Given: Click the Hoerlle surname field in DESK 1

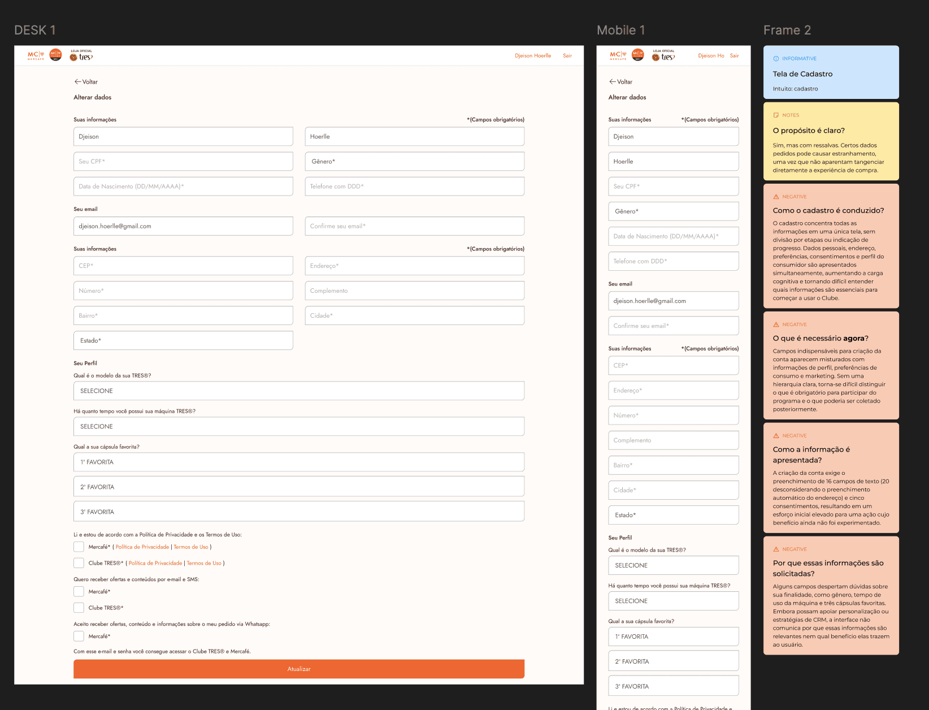Looking at the screenshot, I should 414,137.
